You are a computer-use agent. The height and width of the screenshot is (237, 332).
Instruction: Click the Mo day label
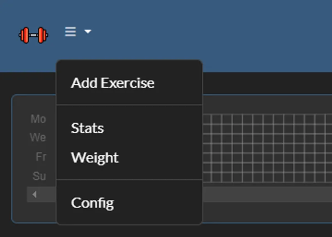click(38, 120)
